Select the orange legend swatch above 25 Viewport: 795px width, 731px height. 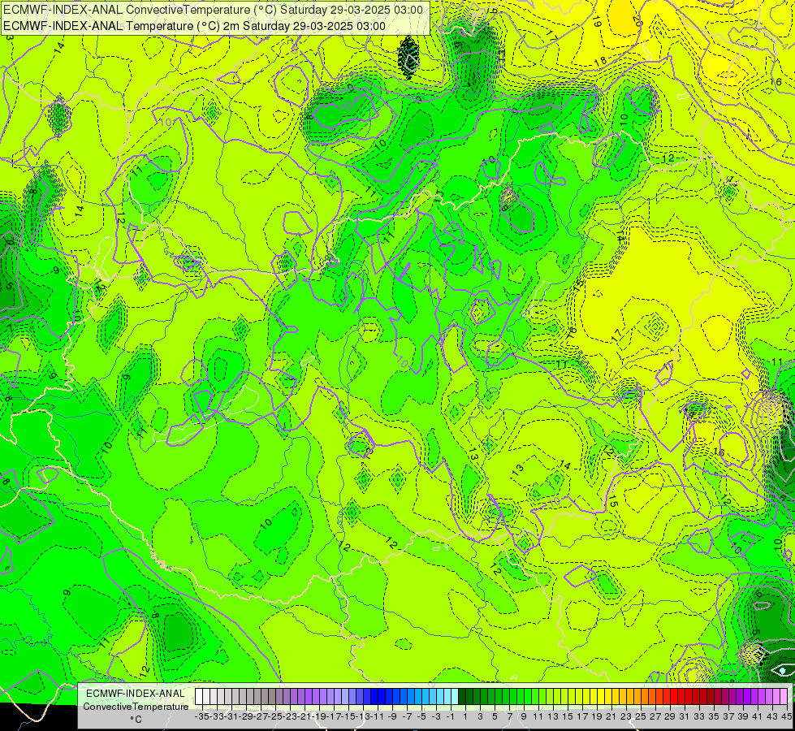click(637, 696)
